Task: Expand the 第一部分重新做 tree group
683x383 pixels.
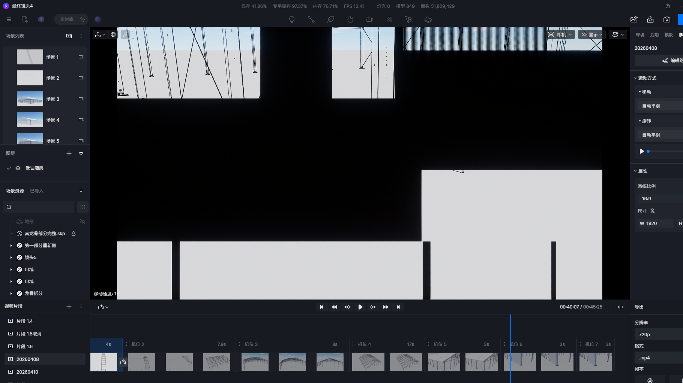Action: click(x=11, y=246)
